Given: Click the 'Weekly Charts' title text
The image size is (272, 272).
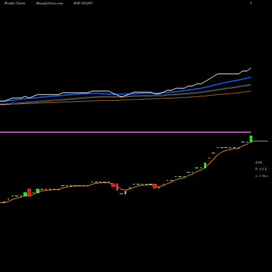Looking at the screenshot, I should tap(15, 3).
